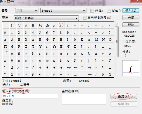The height and width of the screenshot is (114, 142).
Task: Click the 插入(I) button
Action: (131, 10)
